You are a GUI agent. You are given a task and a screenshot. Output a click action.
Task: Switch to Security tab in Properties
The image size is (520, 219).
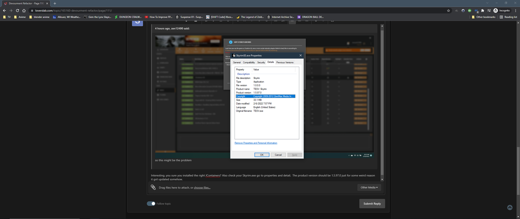point(261,62)
